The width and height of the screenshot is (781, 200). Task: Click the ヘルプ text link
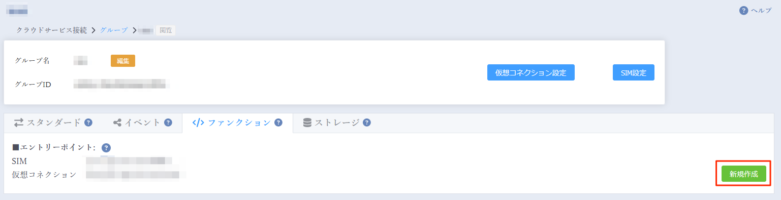pyautogui.click(x=761, y=11)
